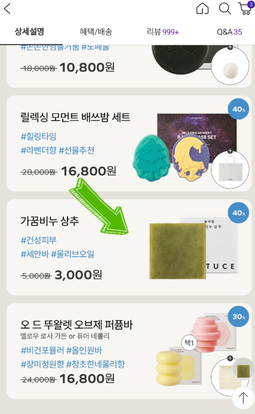255x414 pixels.
Task: Click the bath bomb set image
Action: point(185,148)
